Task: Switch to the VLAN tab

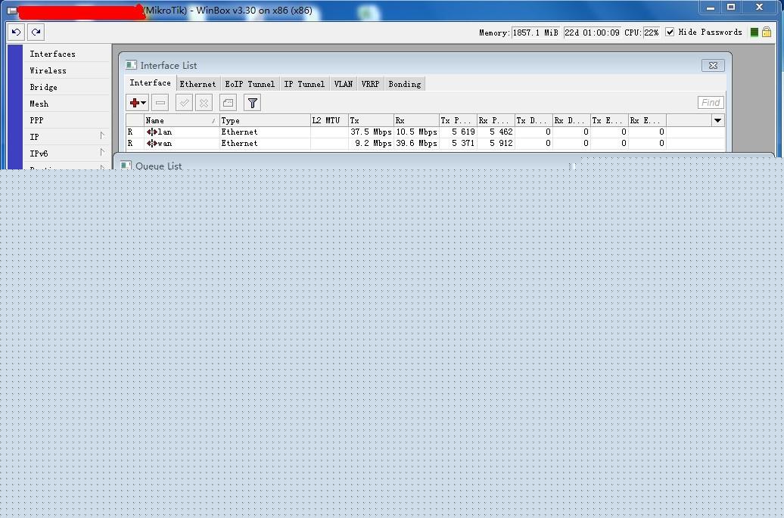Action: coord(343,84)
